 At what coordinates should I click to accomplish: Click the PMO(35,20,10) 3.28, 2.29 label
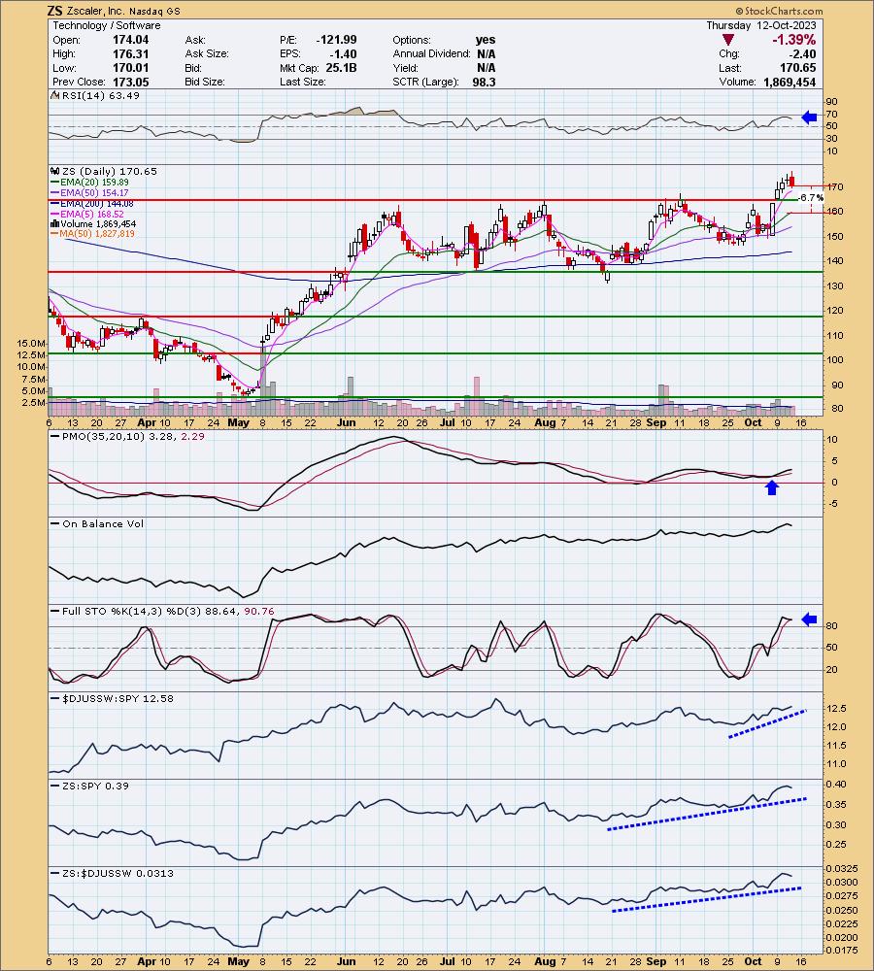(x=133, y=436)
